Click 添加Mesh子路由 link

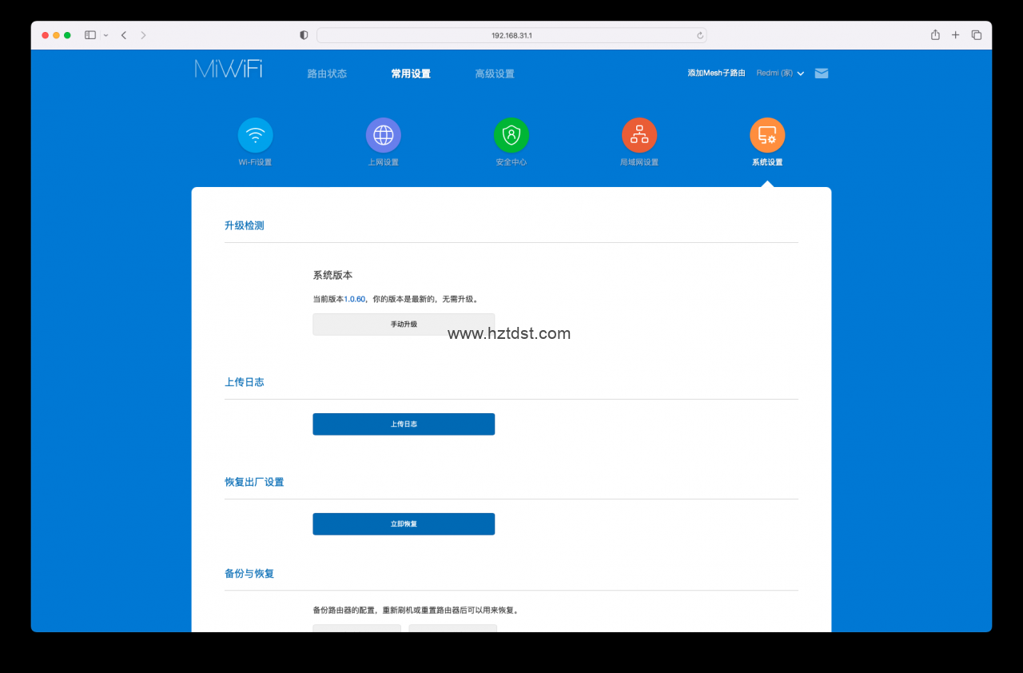coord(716,73)
